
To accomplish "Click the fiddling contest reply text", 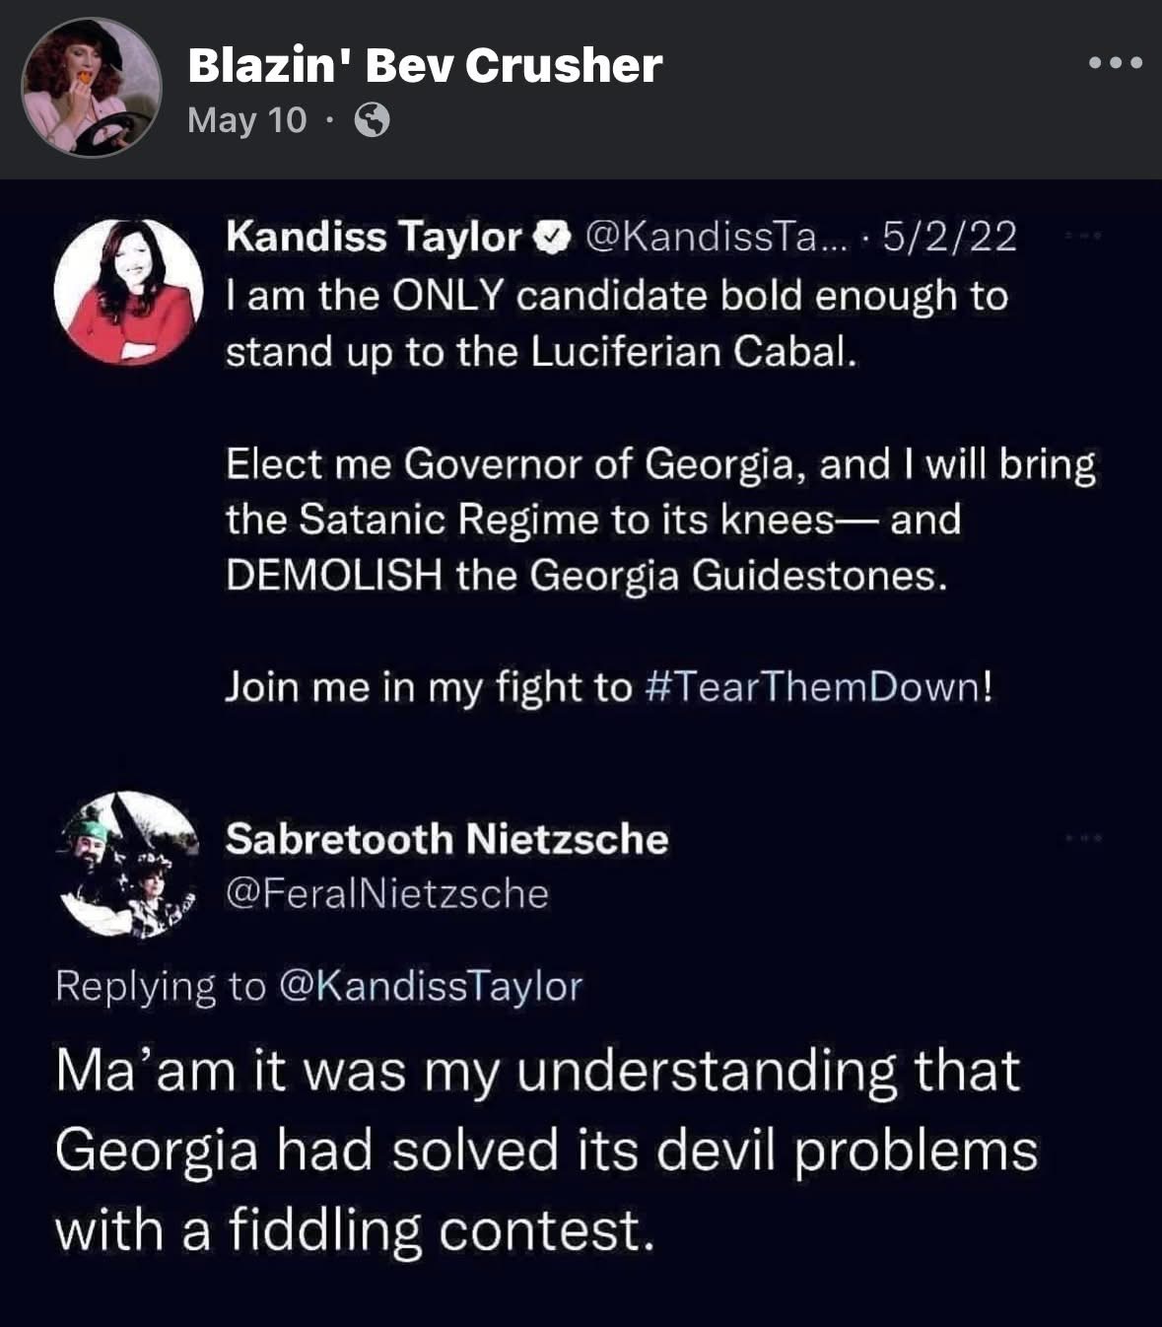I will pos(546,1151).
